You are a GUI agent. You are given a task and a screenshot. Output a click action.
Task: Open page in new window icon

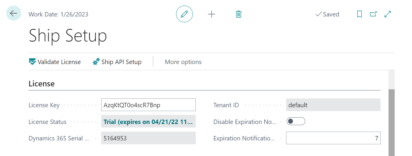[373, 14]
